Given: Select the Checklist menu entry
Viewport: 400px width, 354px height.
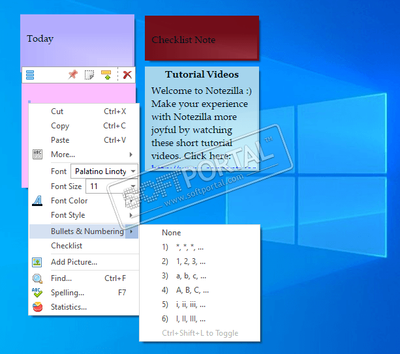Looking at the screenshot, I should 84,246.
